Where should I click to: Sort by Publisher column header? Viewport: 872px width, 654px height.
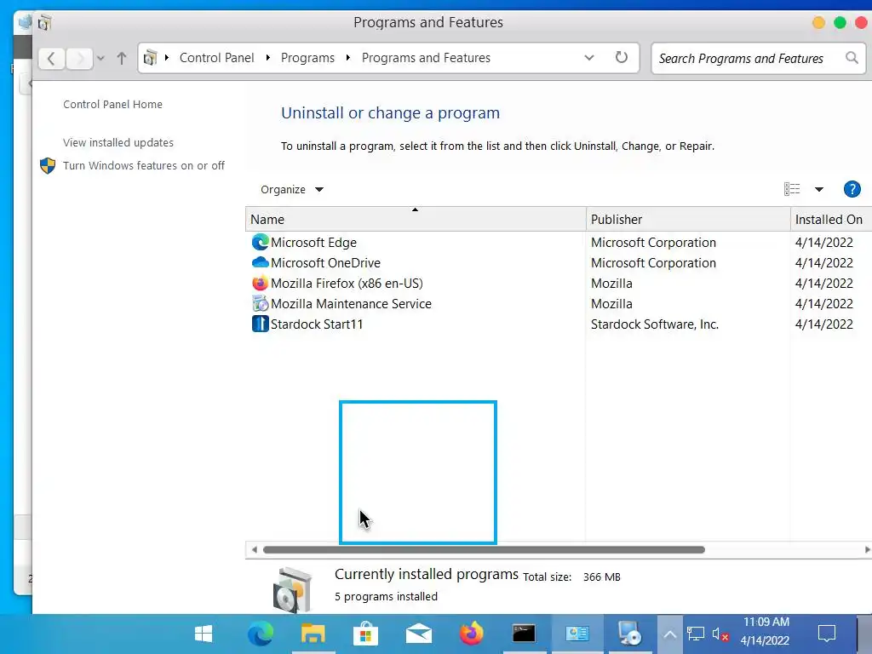[x=688, y=219]
